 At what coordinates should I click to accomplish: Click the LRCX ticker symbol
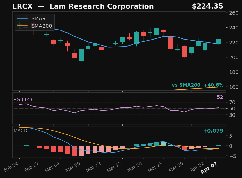point(23,6)
